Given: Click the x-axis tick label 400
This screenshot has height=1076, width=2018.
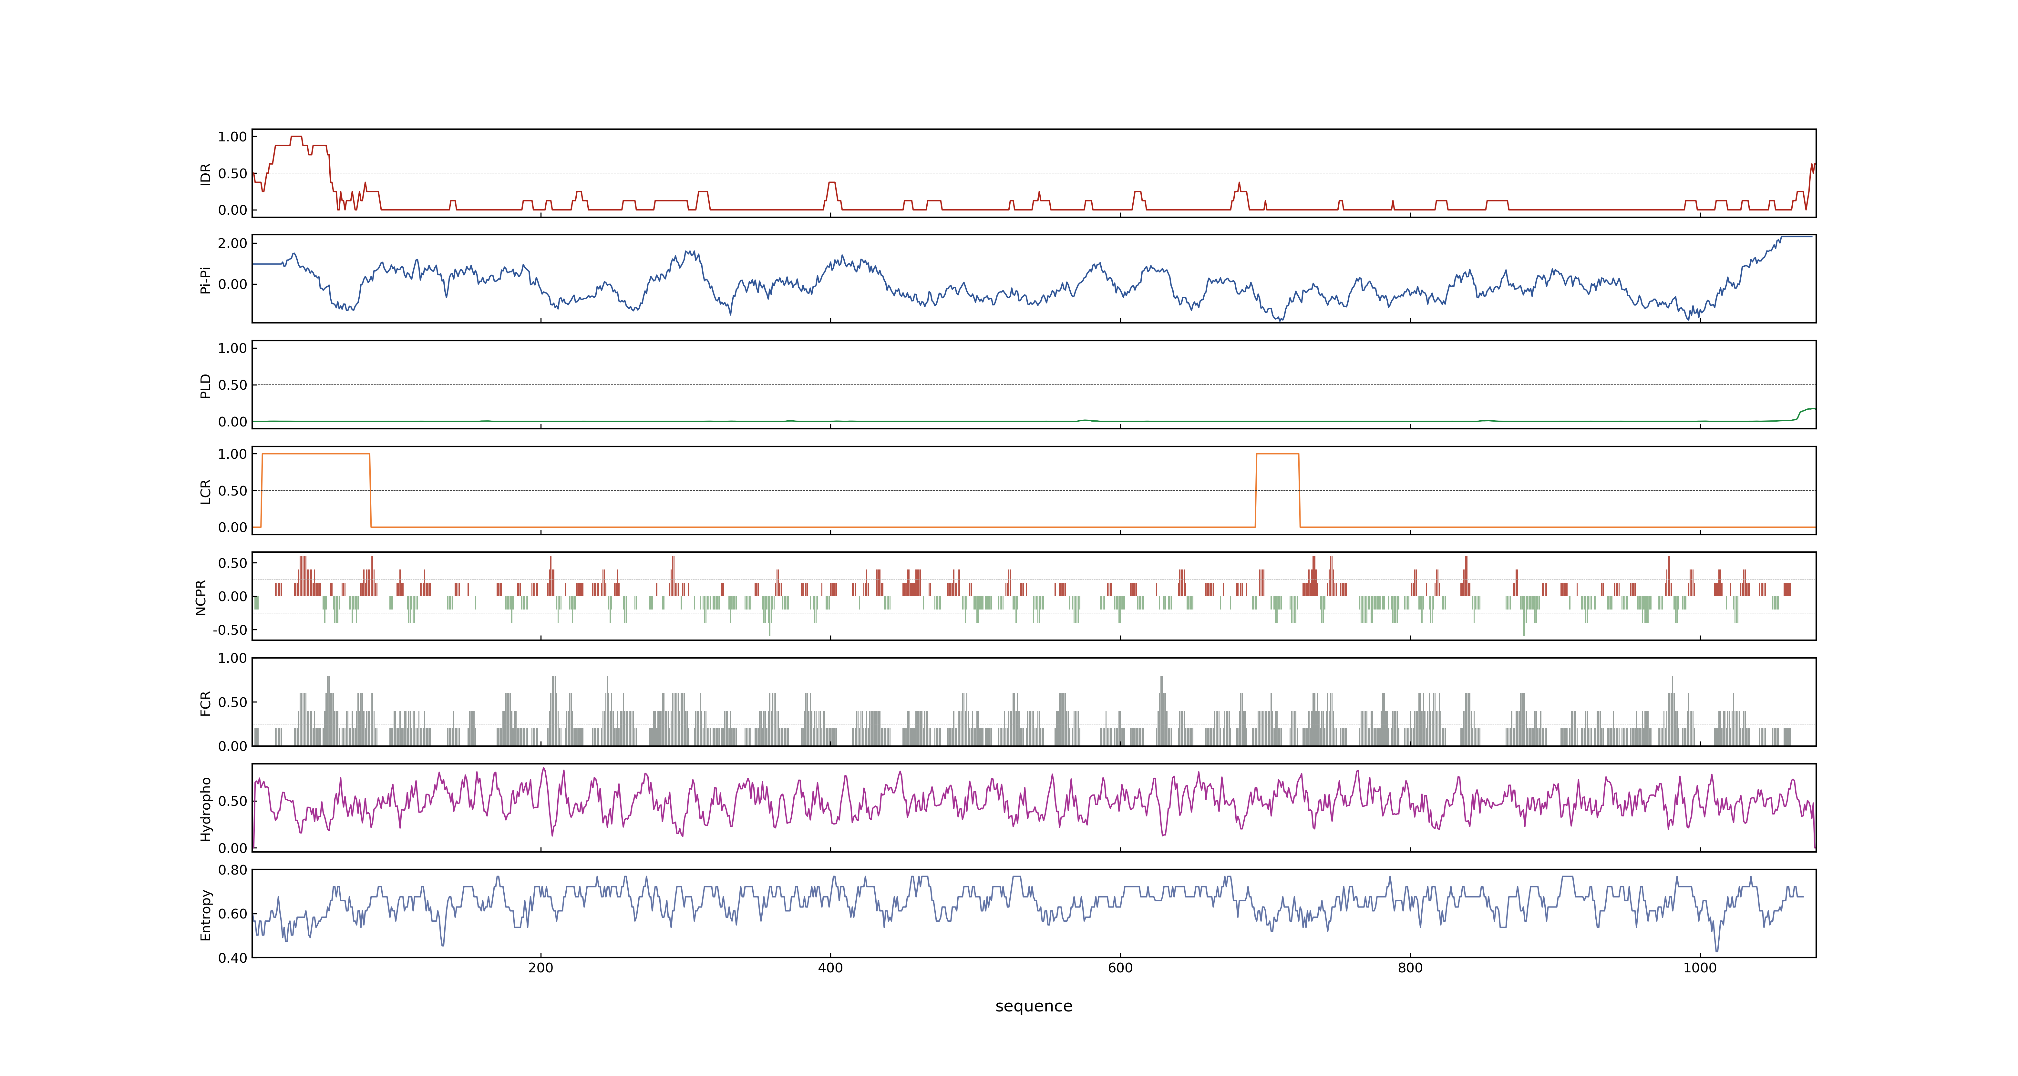Looking at the screenshot, I should click(830, 967).
